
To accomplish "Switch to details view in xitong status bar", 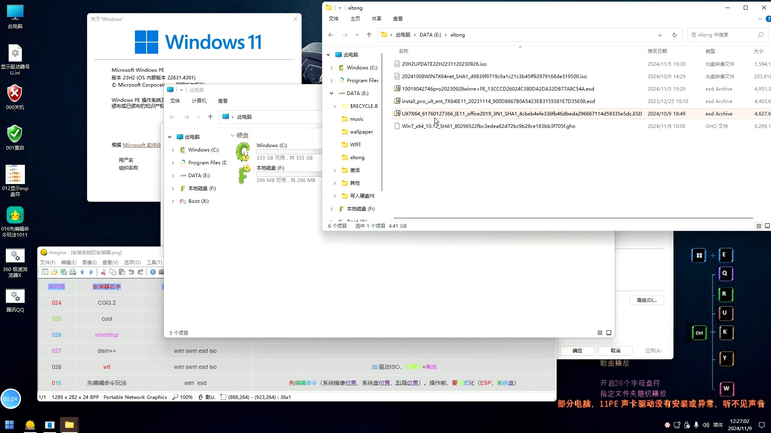I will (x=759, y=226).
